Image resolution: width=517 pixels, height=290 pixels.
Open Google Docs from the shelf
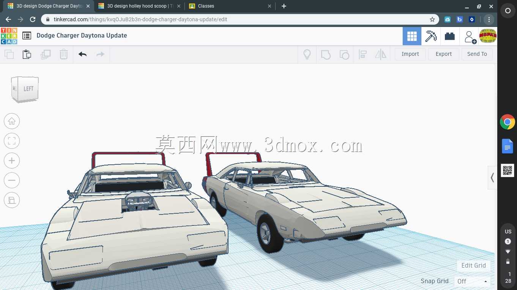[x=508, y=146]
